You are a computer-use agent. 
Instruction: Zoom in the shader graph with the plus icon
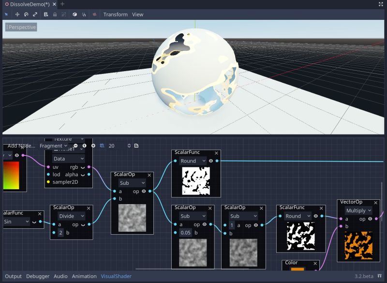tap(93, 146)
